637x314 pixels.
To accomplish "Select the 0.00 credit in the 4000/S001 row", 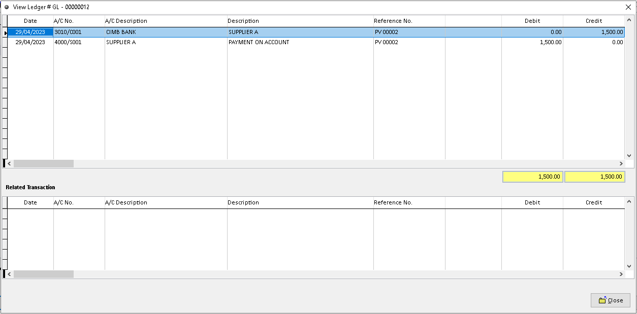I will (594, 42).
